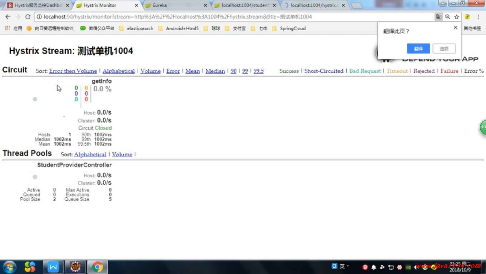Image resolution: width=486 pixels, height=274 pixels.
Task: Click the blue 翻译 translate button
Action: [418, 49]
